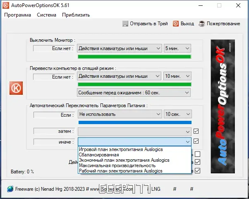249x199 pixels.
Task: Open the Не использовать dropdown
Action: tap(120, 114)
